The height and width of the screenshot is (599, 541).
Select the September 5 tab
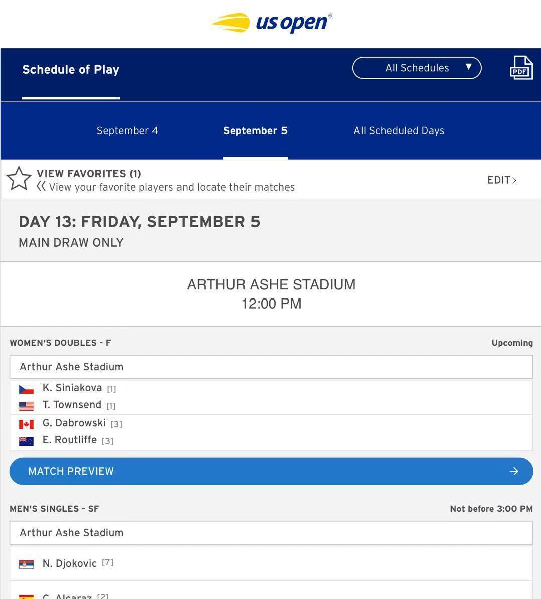[x=255, y=131]
